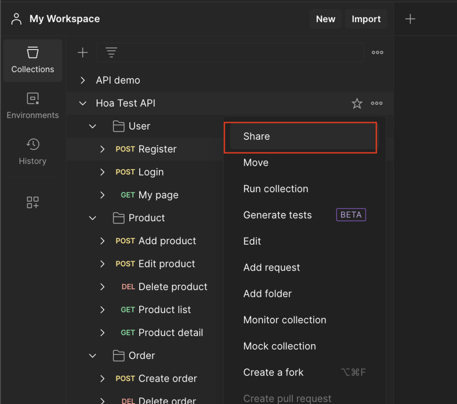Click the Order folder icon
457x404 pixels.
[x=119, y=356]
